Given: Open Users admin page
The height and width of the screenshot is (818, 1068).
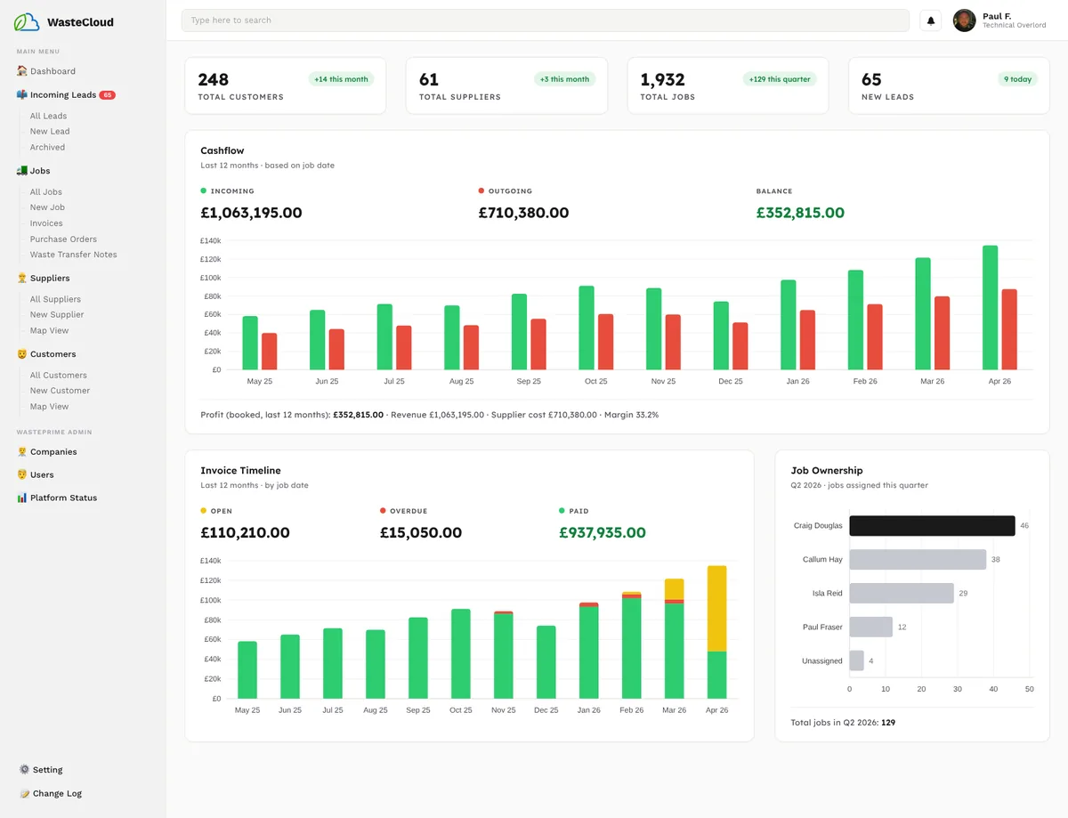Looking at the screenshot, I should [x=42, y=474].
